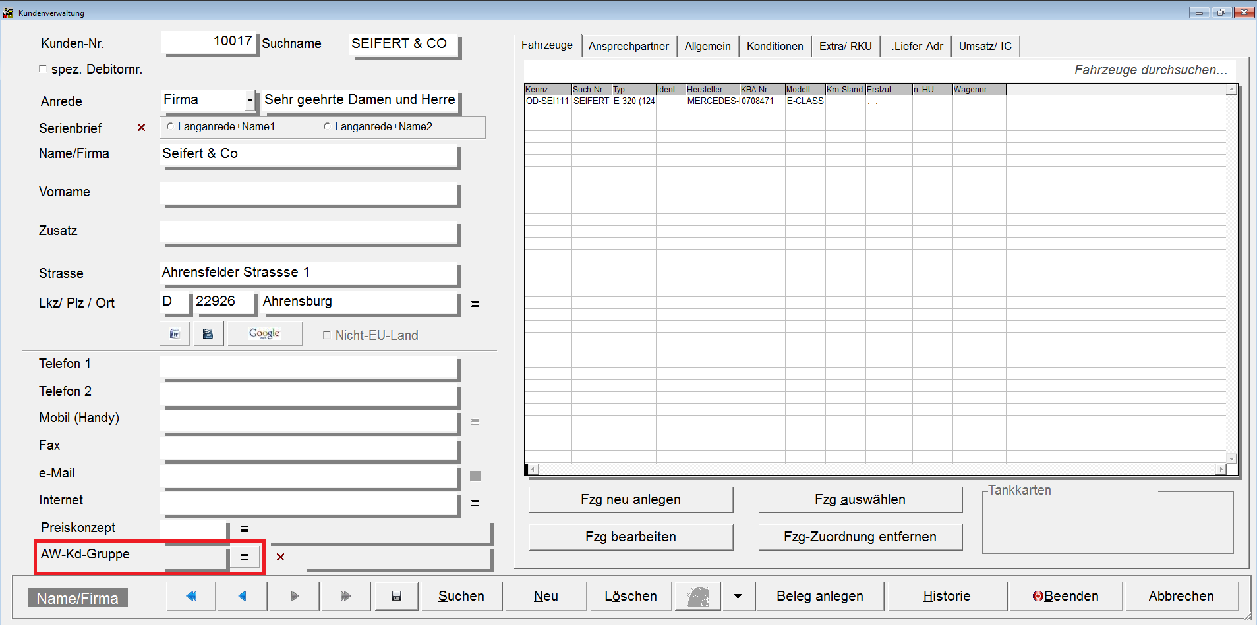Click the Name/Firma input field
This screenshot has width=1257, height=625.
pos(309,155)
